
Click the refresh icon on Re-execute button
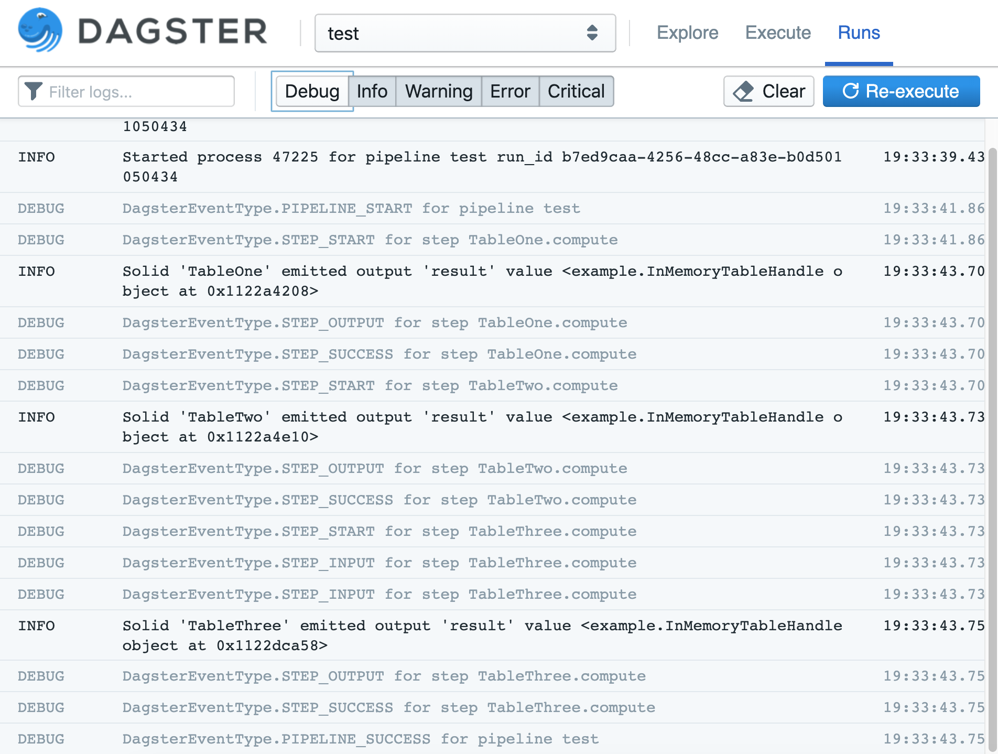pos(850,91)
